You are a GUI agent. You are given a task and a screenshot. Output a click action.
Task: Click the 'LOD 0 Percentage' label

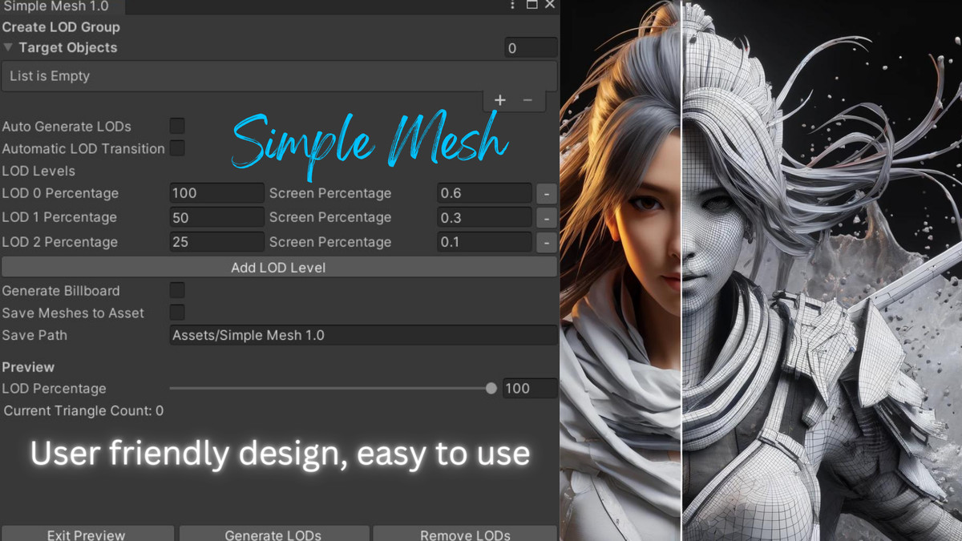pos(60,193)
